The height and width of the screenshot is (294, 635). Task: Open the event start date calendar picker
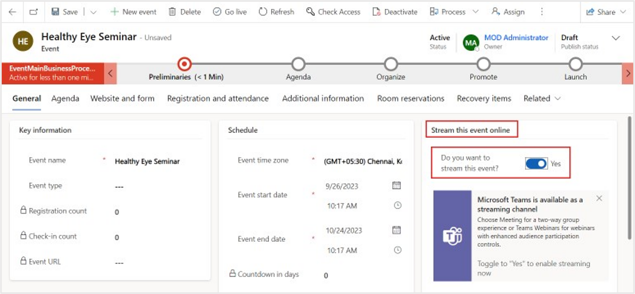tap(396, 185)
